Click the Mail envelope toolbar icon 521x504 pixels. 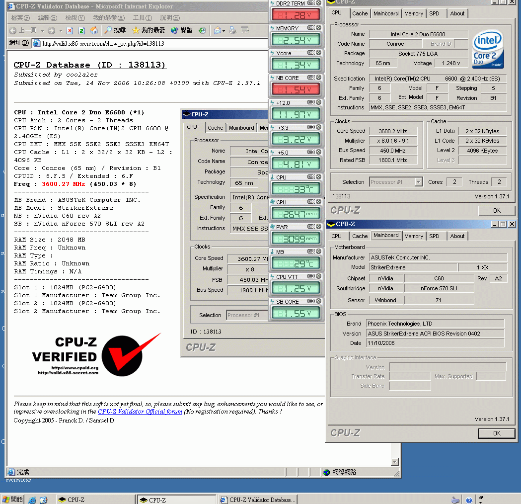(218, 31)
